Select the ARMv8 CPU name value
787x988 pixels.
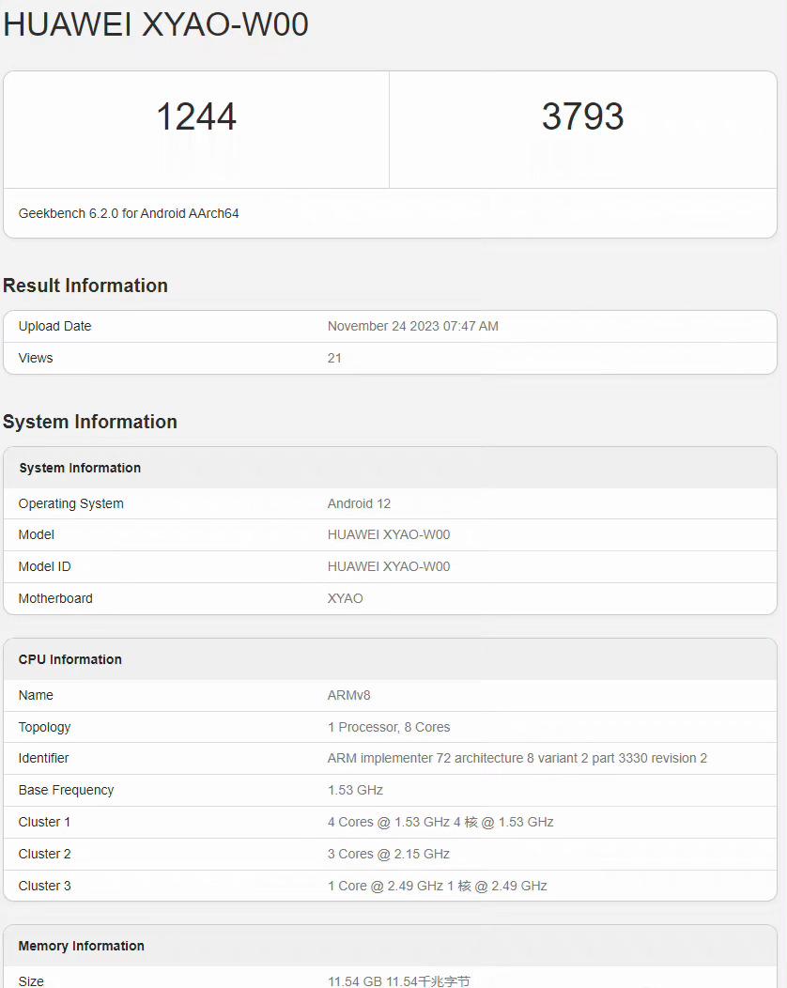click(348, 695)
